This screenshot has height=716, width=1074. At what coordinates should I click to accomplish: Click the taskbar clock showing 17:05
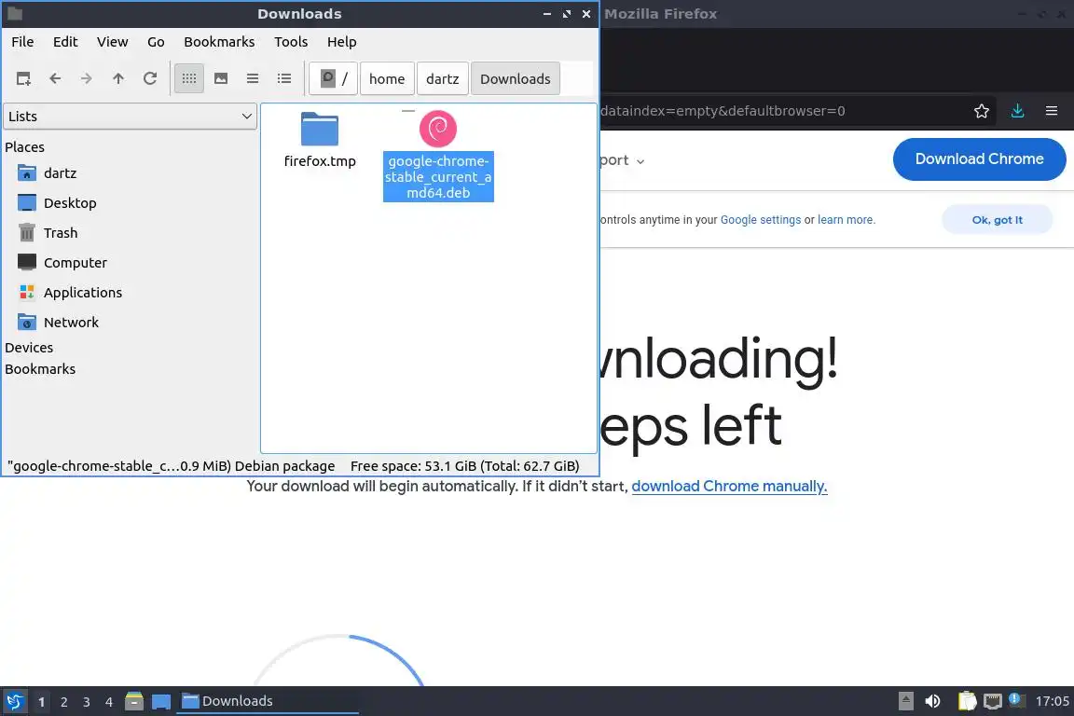click(1052, 701)
